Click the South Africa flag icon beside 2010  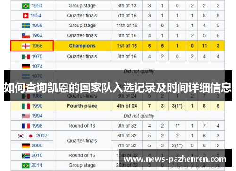click(25, 156)
